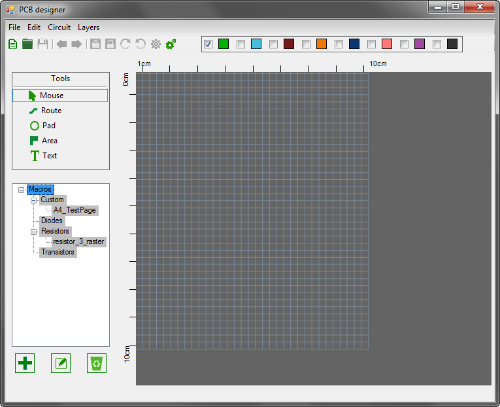Delete macro with recycle bin button
Screen dimensions: 500x407
pyautogui.click(x=97, y=363)
